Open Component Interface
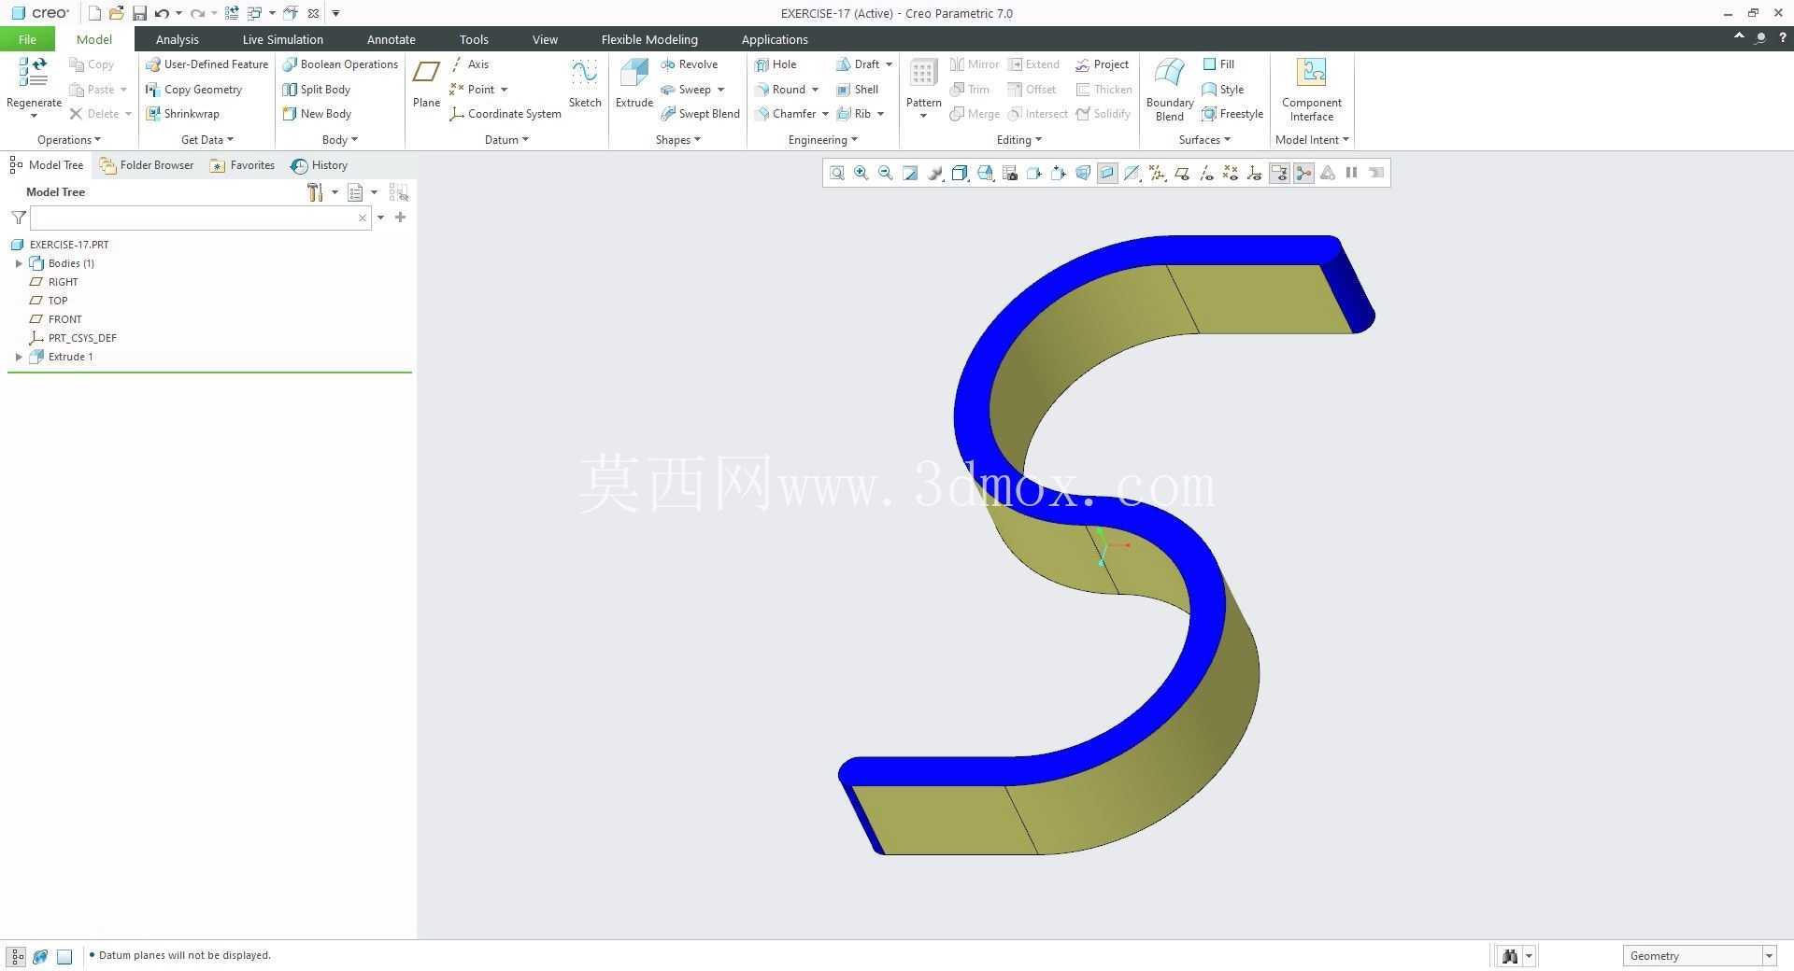This screenshot has width=1794, height=971. 1311,89
